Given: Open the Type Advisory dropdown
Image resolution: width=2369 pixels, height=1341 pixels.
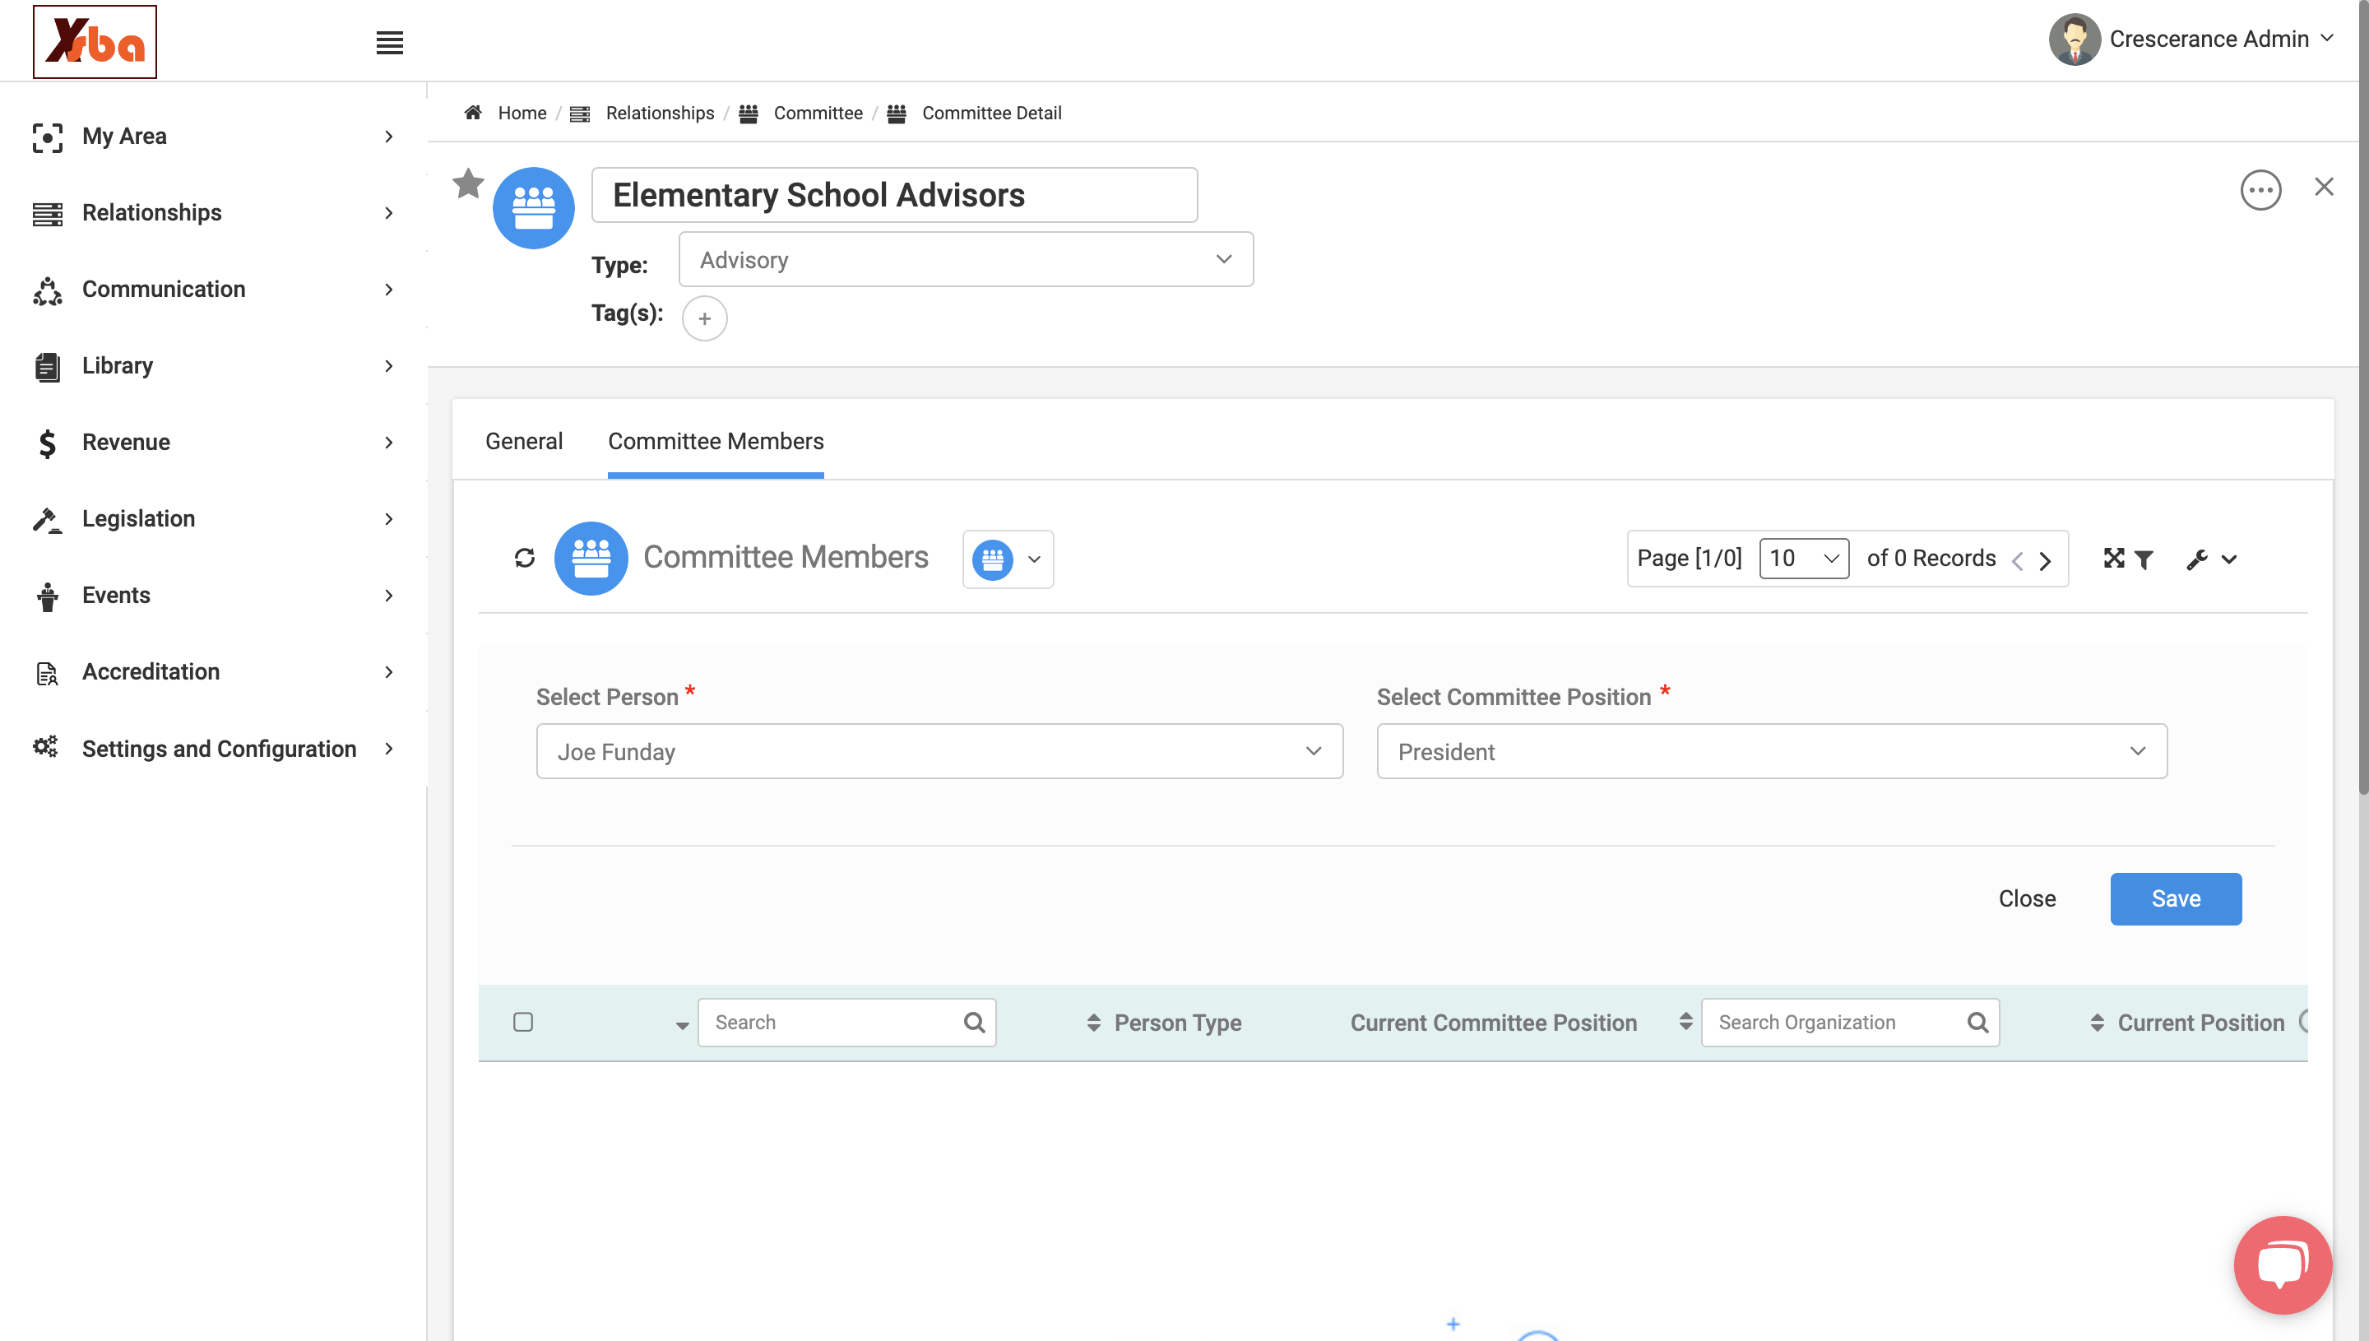Looking at the screenshot, I should pyautogui.click(x=965, y=260).
